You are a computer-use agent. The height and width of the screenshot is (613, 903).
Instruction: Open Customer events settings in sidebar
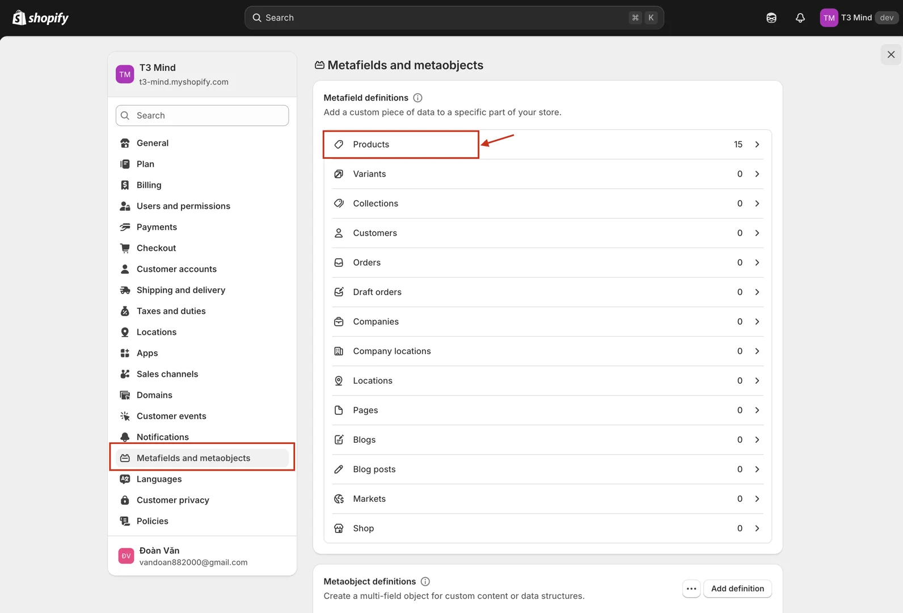[202, 416]
